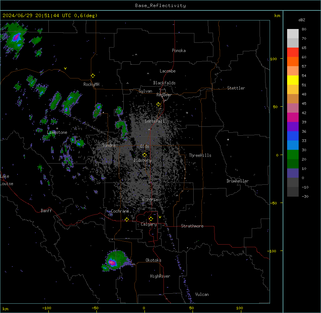Click the magenta storm core near Okotoks
Image resolution: width=321 pixels, height=313 pixels.
click(112, 262)
